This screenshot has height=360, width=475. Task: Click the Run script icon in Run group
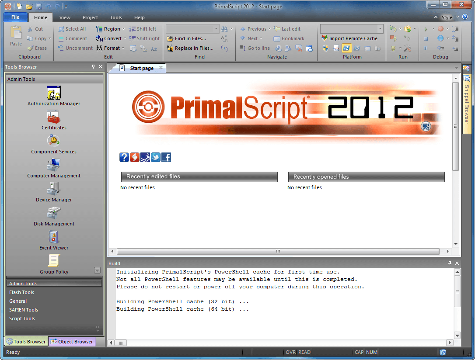point(393,29)
